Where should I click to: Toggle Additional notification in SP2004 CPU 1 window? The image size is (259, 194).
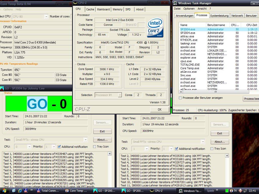(176, 149)
